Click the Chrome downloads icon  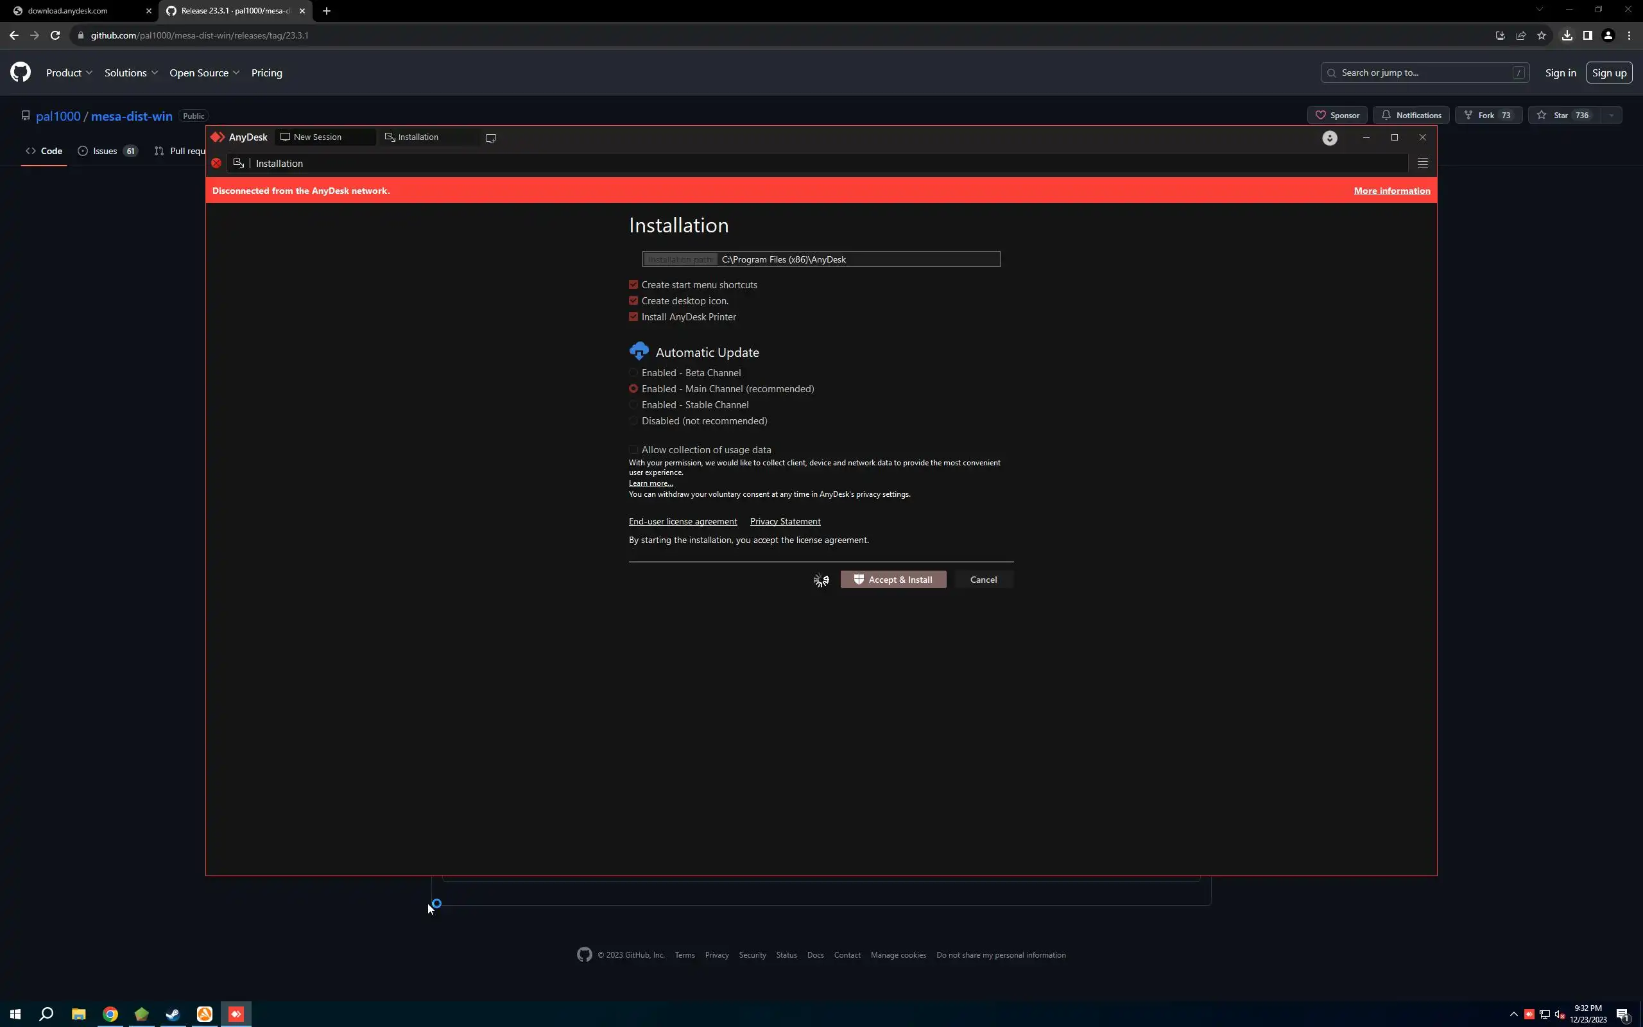point(1566,35)
